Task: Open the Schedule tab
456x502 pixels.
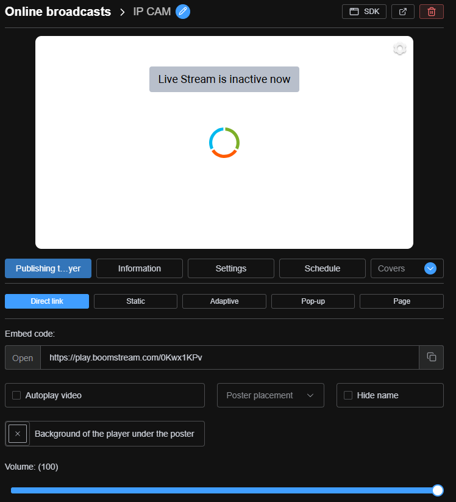Action: pos(322,268)
